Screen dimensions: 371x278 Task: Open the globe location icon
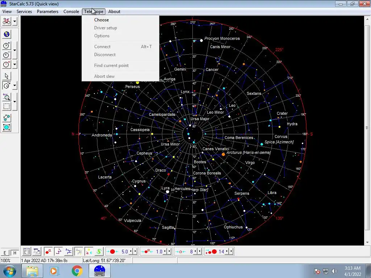pos(7,34)
